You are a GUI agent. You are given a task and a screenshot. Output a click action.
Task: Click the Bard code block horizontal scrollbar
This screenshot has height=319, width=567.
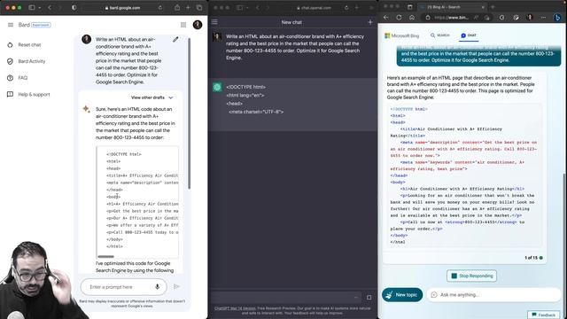coord(106,256)
